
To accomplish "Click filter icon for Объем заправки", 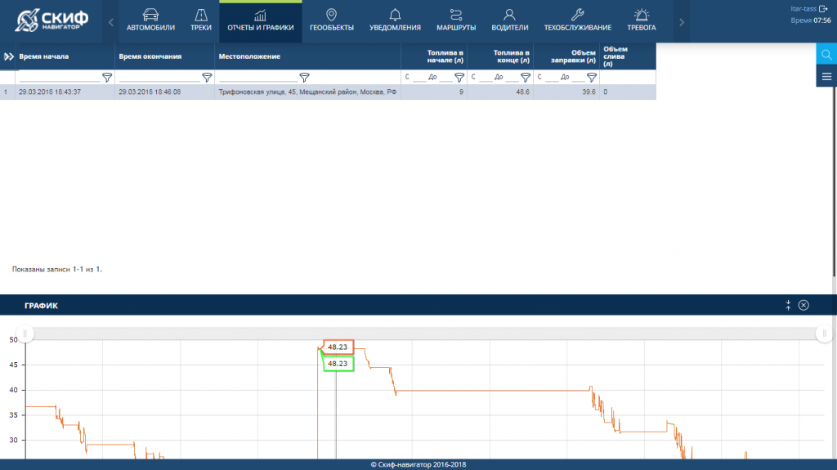I will point(592,78).
